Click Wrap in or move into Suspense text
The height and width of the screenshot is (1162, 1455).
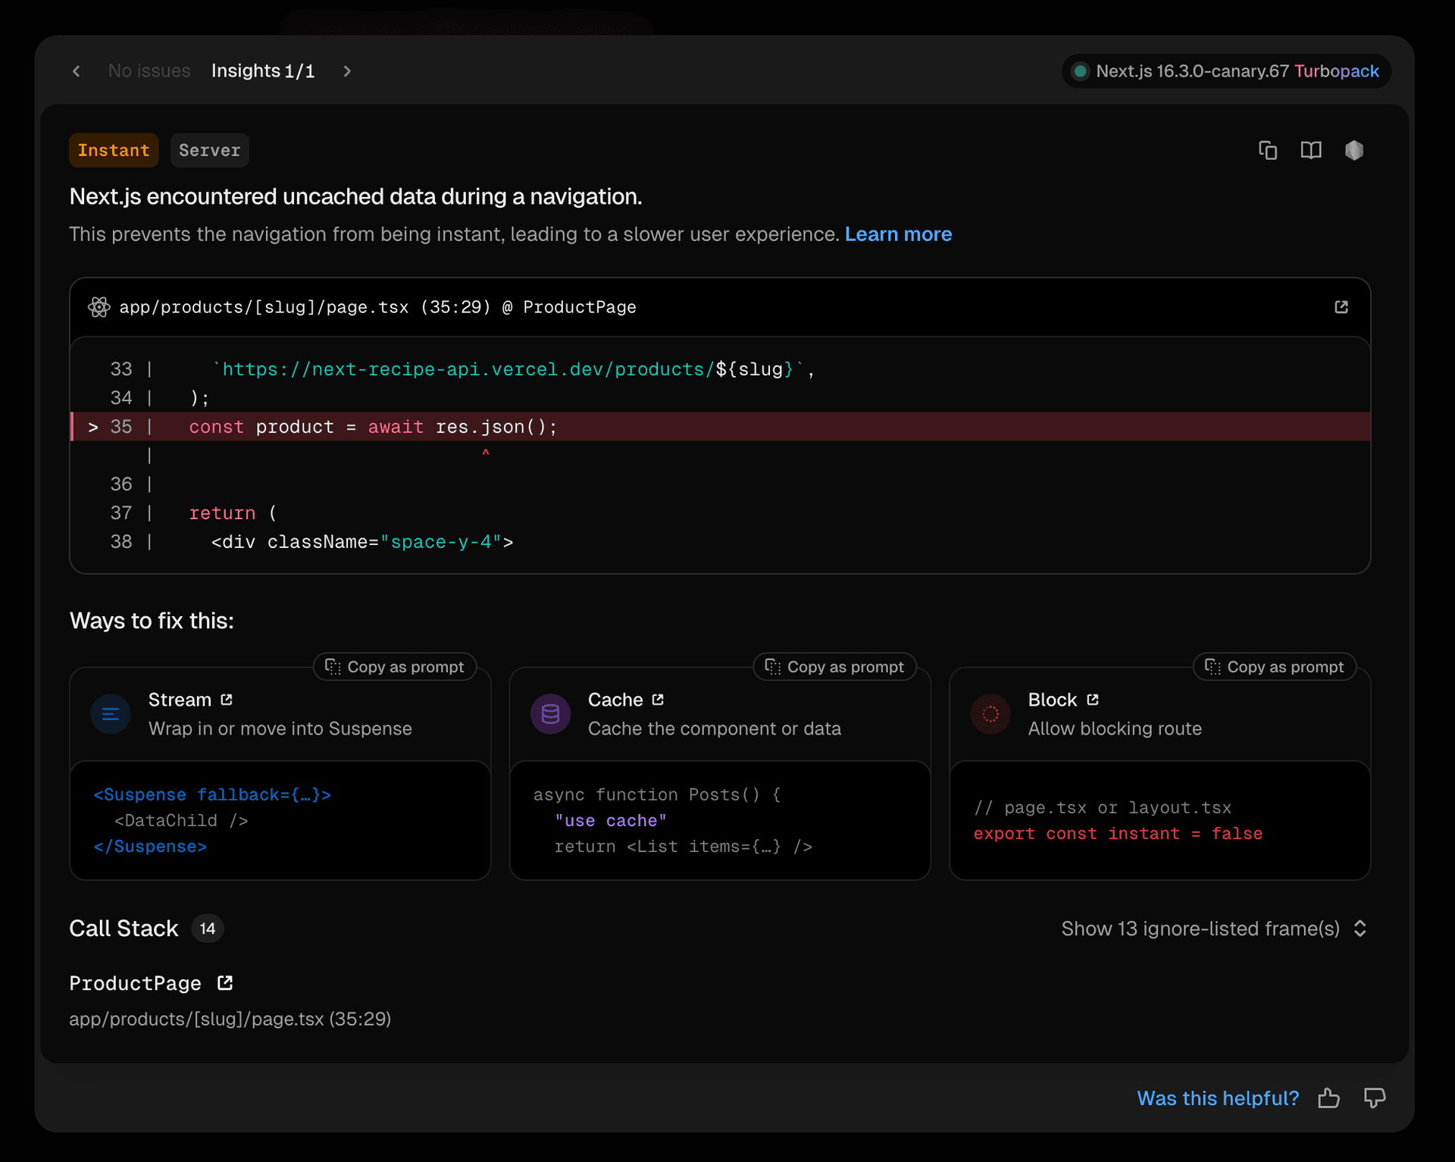click(280, 728)
